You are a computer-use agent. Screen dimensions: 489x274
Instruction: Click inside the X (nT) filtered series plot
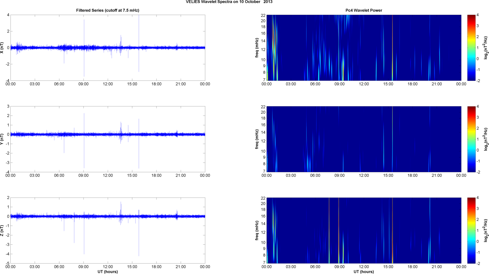pos(108,48)
